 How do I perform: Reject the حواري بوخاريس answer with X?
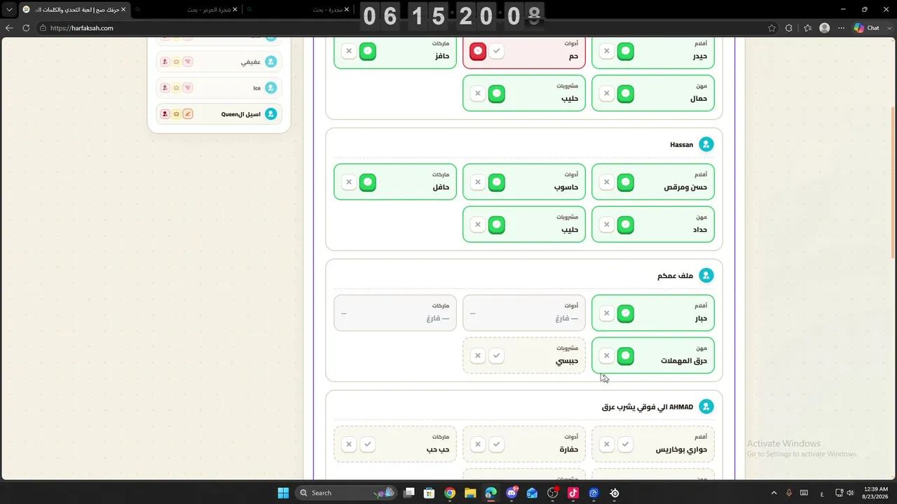tap(607, 444)
